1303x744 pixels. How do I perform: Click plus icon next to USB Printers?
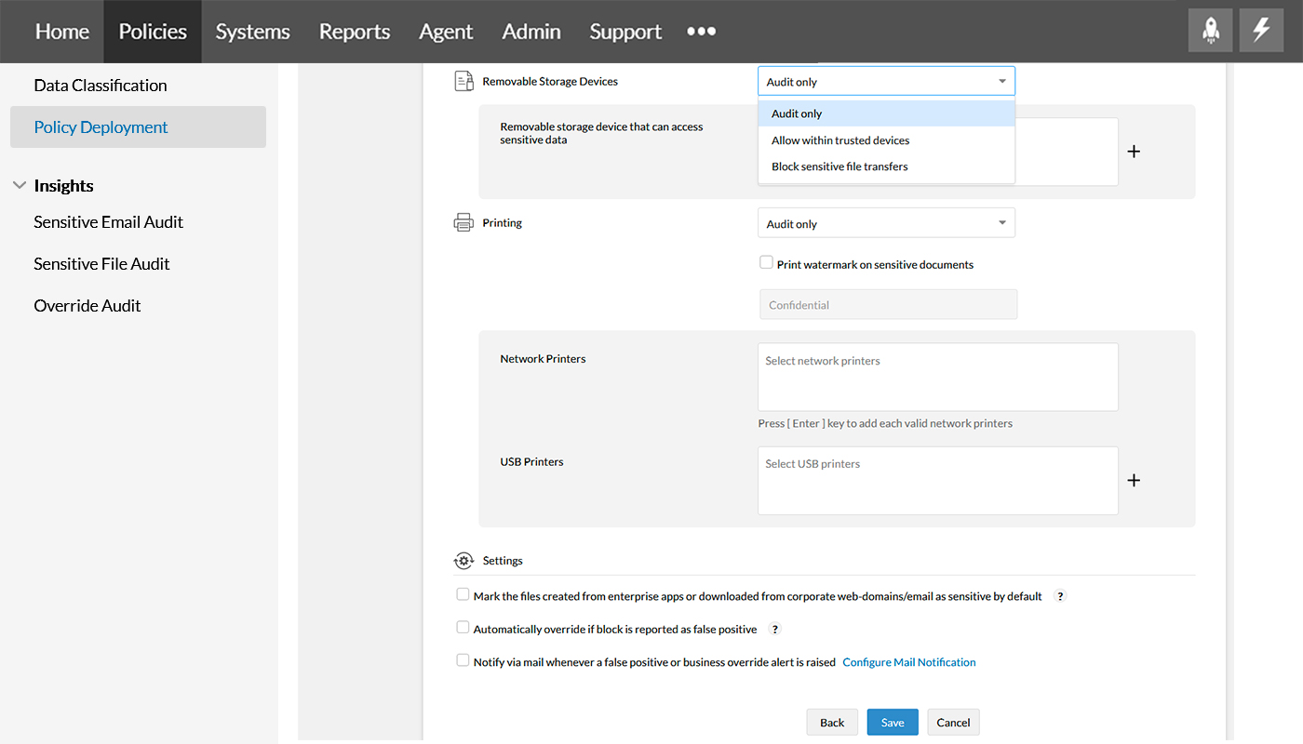click(1134, 481)
